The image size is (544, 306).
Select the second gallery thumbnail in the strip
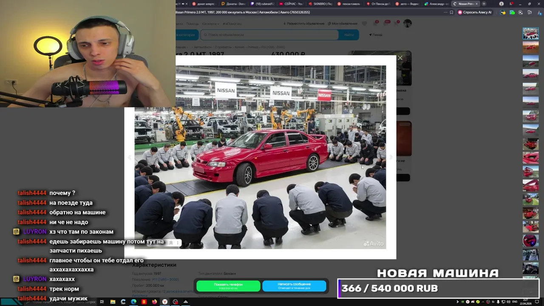pyautogui.click(x=530, y=47)
